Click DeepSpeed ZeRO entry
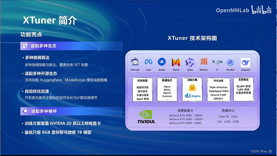Screen dimensions: 277x156 219,91
